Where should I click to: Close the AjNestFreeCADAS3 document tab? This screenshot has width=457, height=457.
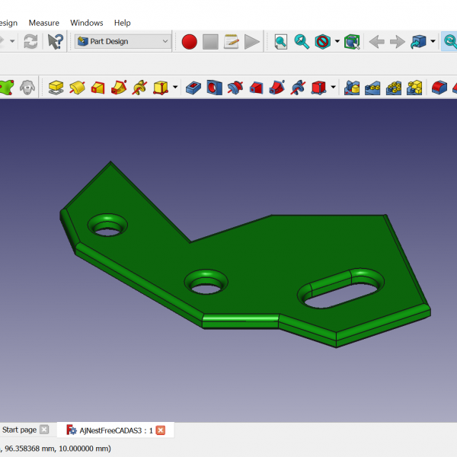click(x=161, y=430)
